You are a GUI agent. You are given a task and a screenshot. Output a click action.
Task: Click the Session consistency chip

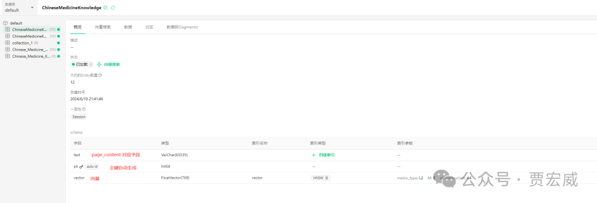pyautogui.click(x=79, y=117)
